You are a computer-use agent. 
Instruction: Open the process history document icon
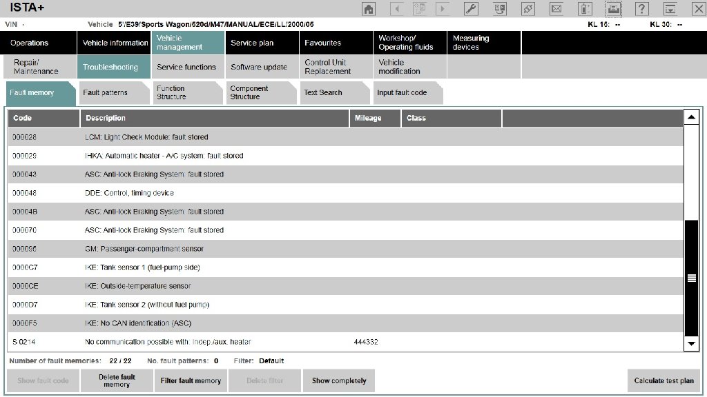pos(419,8)
